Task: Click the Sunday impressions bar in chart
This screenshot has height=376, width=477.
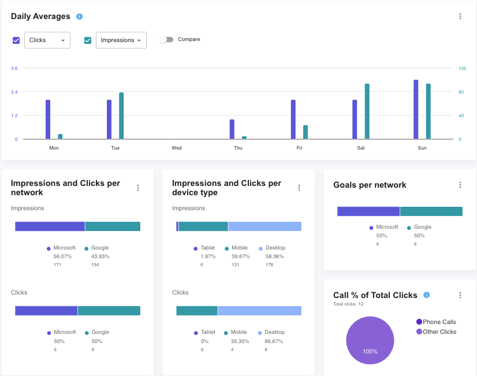Action: 428,111
